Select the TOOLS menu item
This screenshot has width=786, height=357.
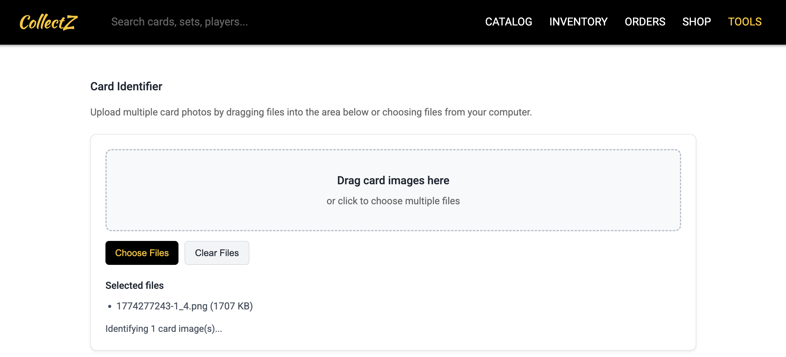745,22
